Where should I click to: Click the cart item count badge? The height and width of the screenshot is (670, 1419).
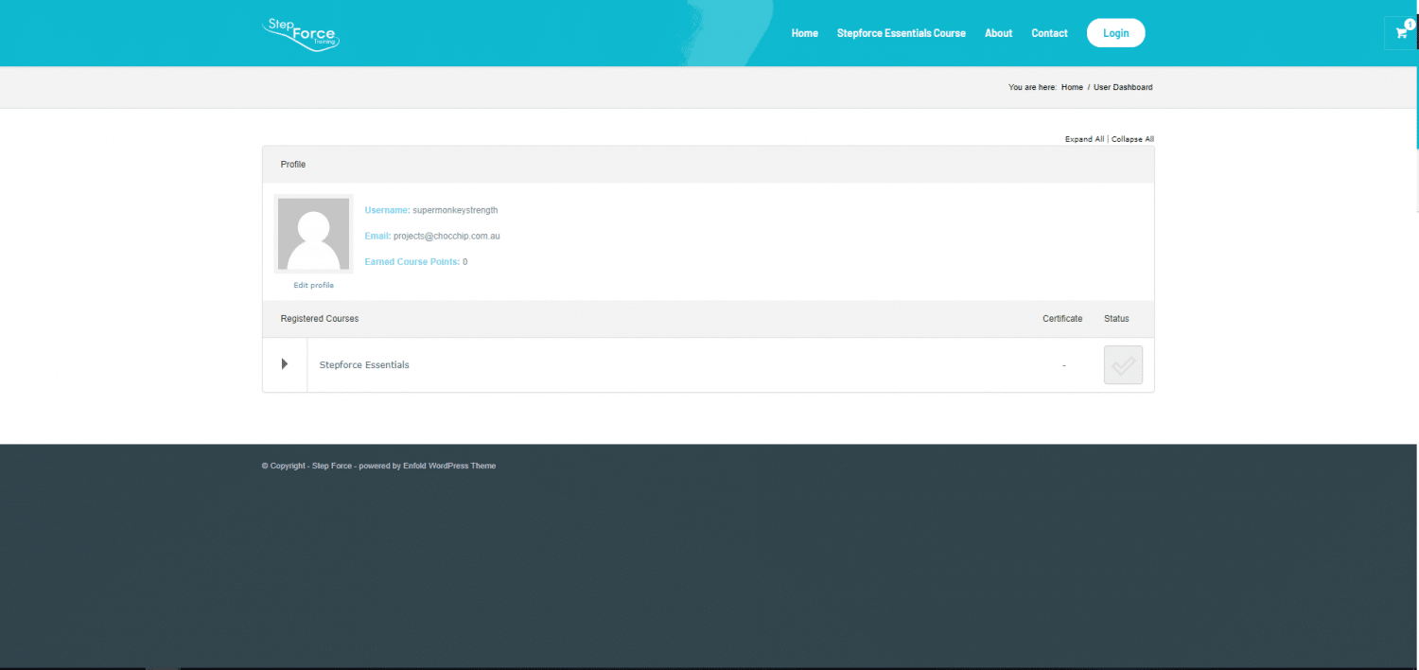(1410, 24)
